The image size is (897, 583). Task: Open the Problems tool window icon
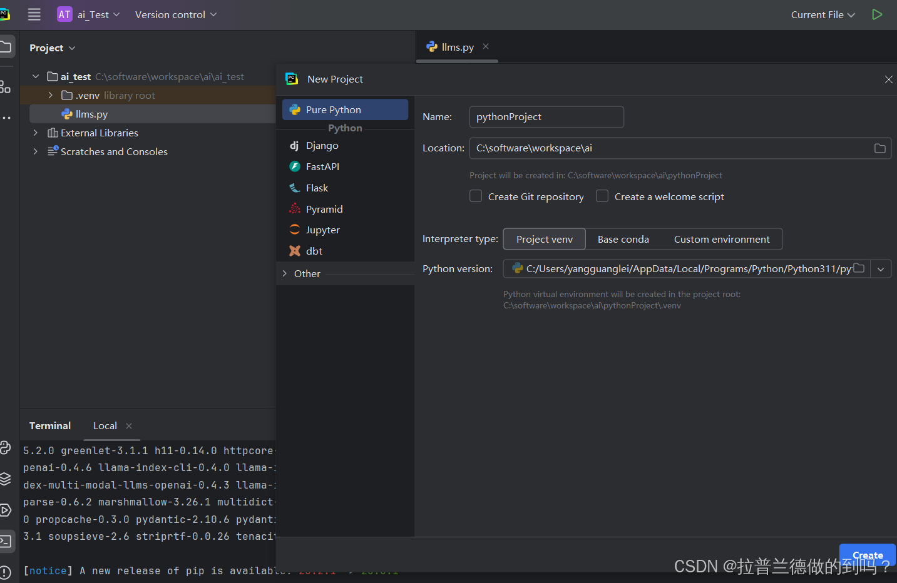(6, 572)
